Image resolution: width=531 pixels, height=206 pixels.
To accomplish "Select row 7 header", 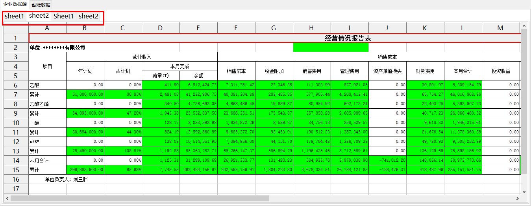I will point(16,95).
